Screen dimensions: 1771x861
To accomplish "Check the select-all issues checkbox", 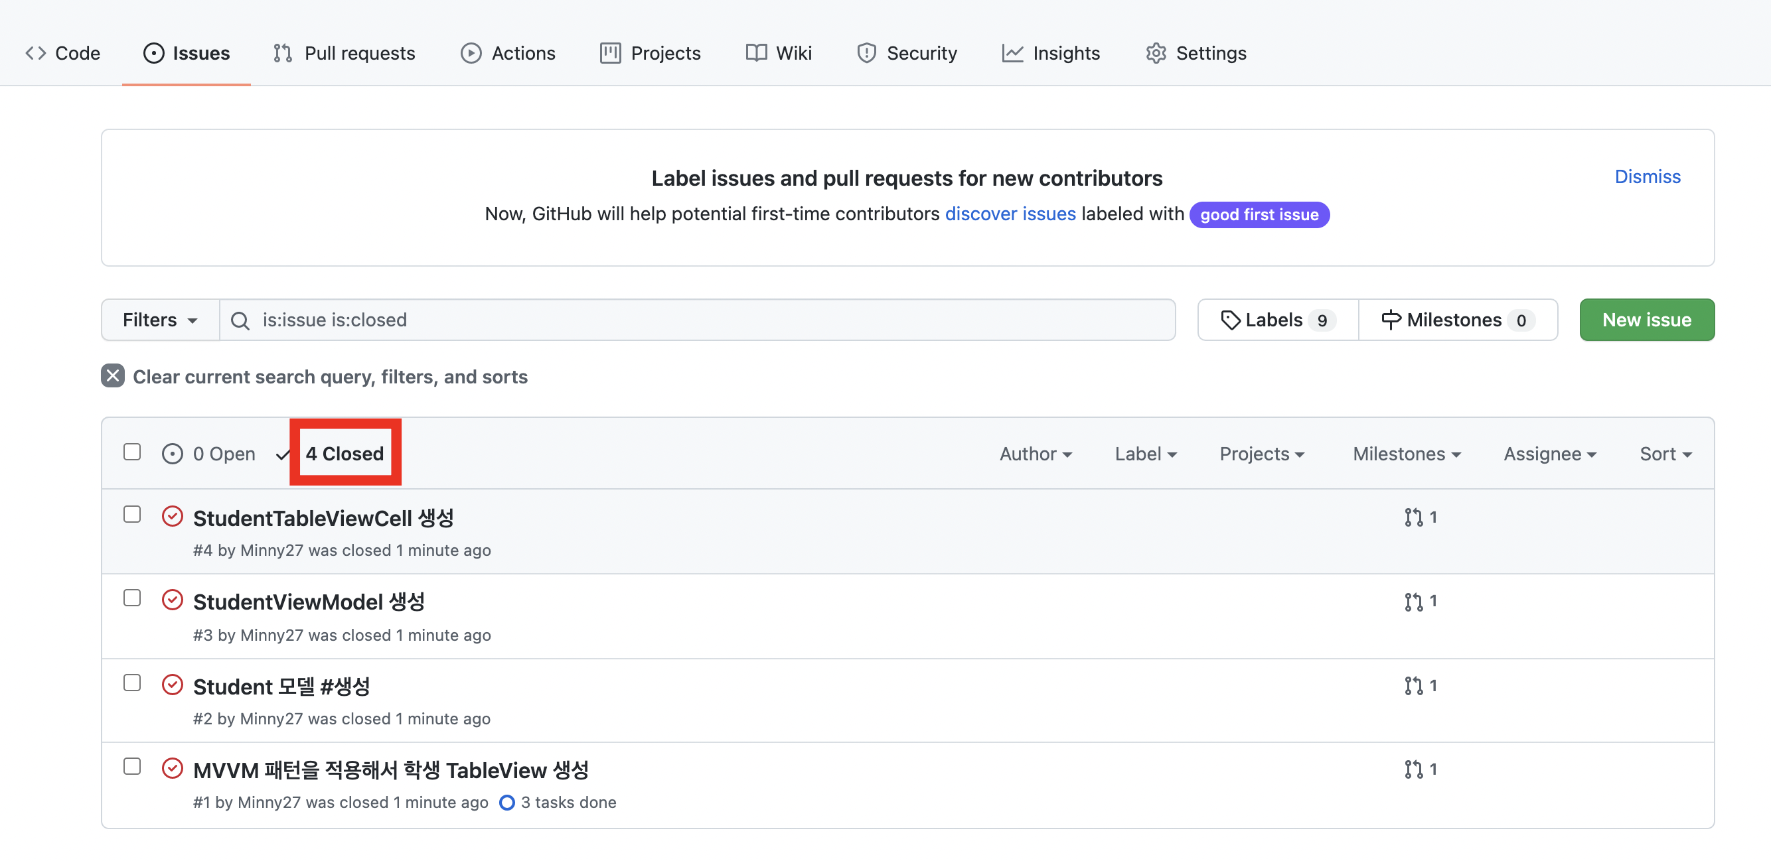I will (132, 452).
